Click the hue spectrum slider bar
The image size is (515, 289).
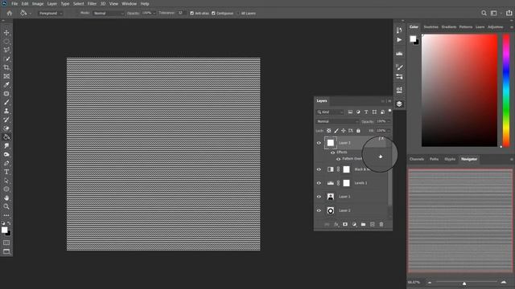pyautogui.click(x=506, y=91)
